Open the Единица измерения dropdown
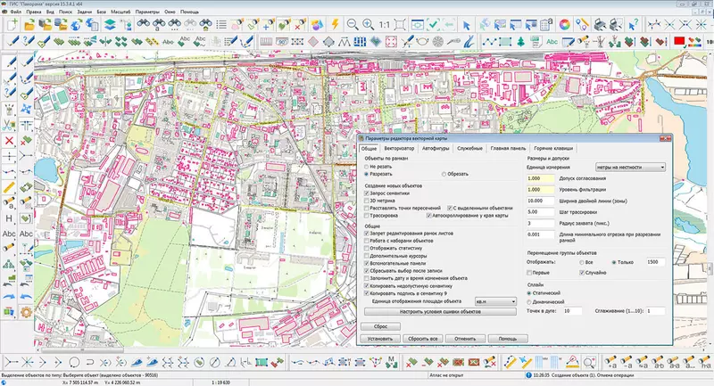Viewport: 714px width, 386px height. click(x=631, y=167)
